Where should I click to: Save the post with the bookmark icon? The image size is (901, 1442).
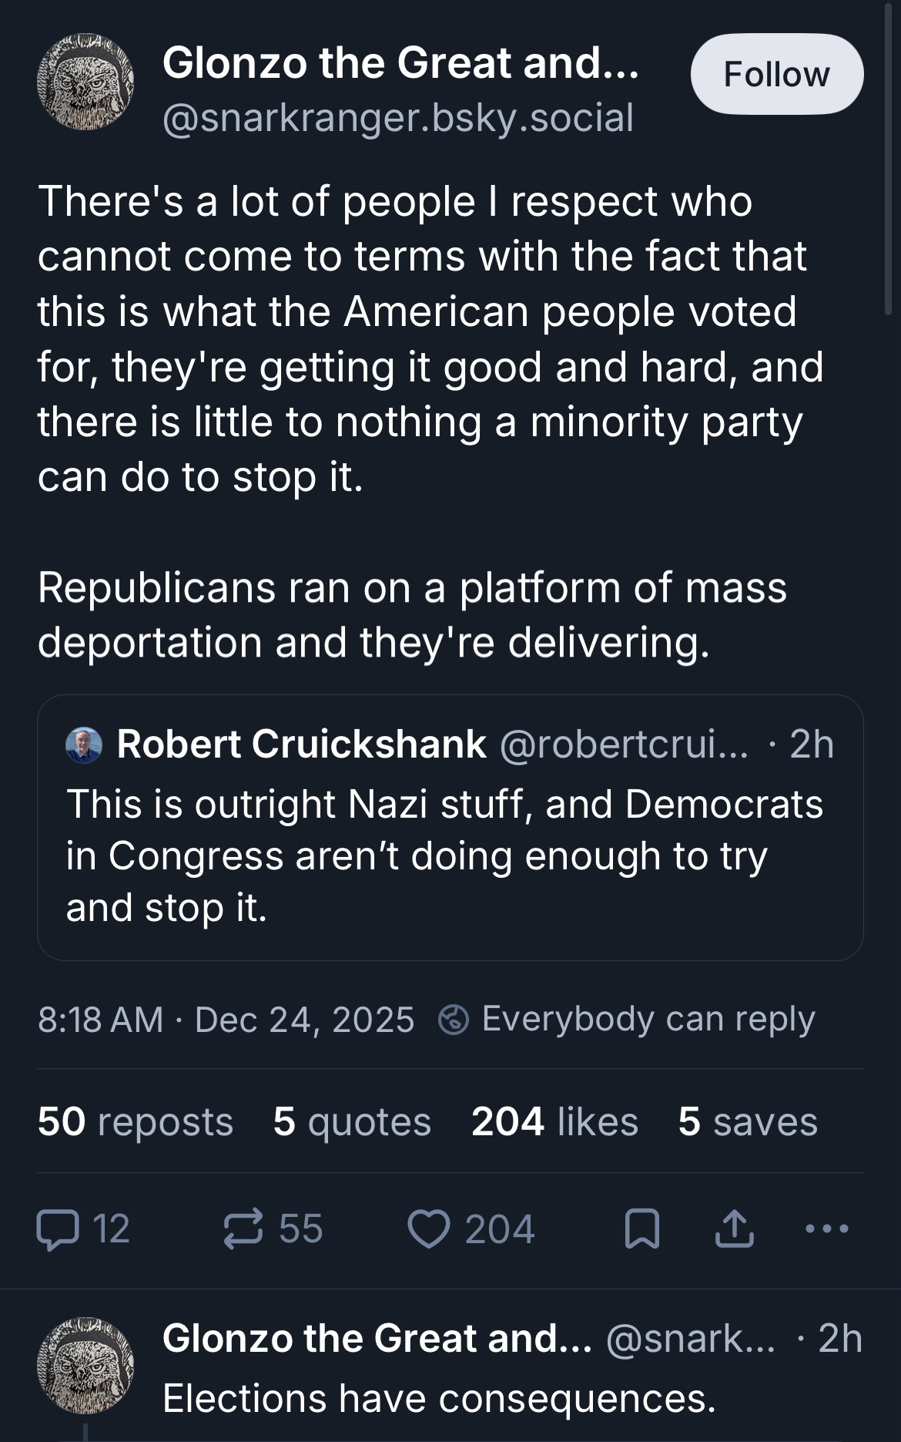tap(641, 1229)
